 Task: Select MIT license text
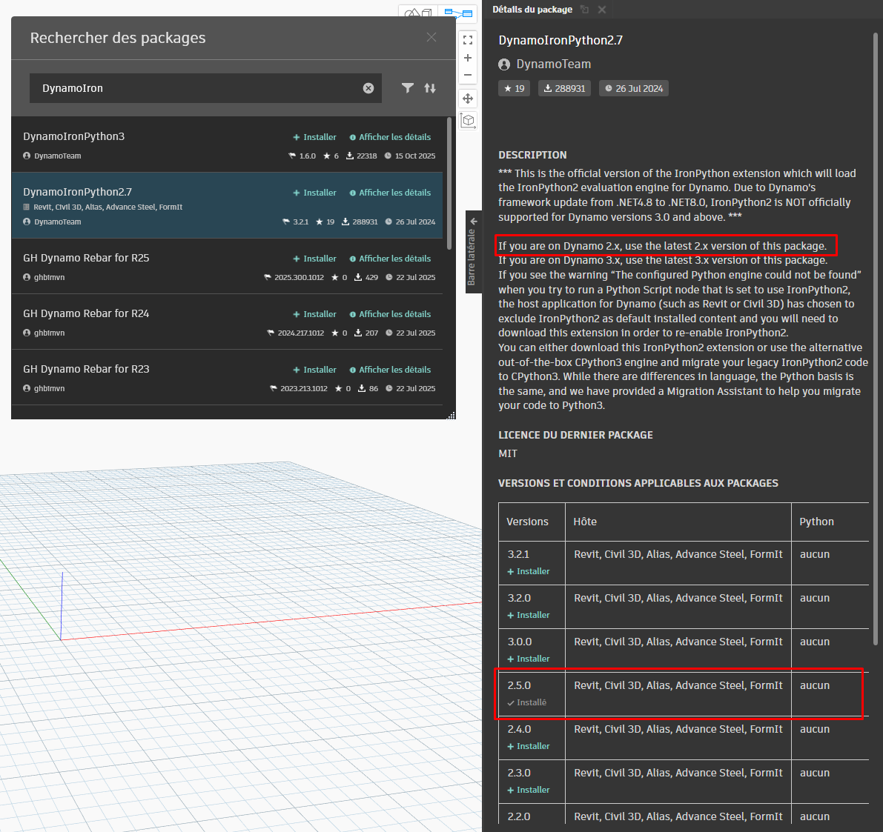[x=507, y=453]
